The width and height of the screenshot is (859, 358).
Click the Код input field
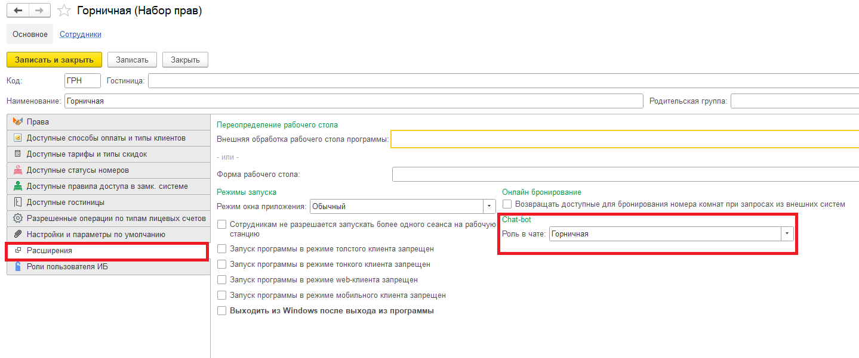point(82,80)
